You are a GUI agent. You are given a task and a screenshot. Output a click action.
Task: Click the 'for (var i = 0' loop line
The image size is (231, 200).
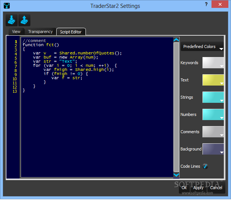coord(75,65)
